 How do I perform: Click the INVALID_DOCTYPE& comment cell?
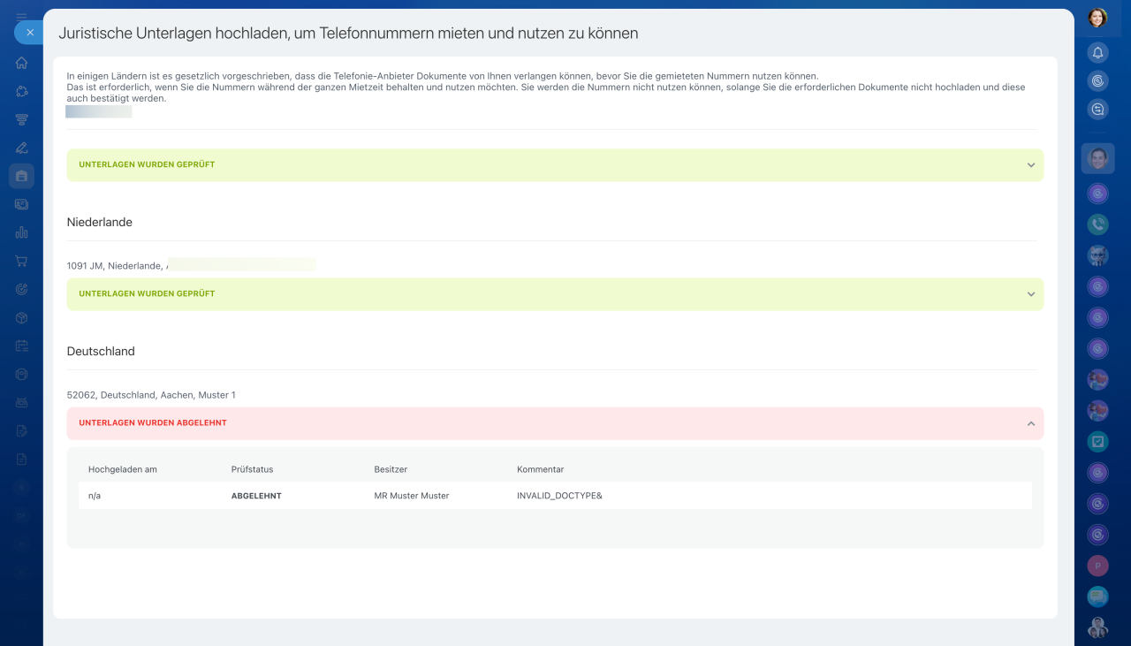(x=559, y=496)
